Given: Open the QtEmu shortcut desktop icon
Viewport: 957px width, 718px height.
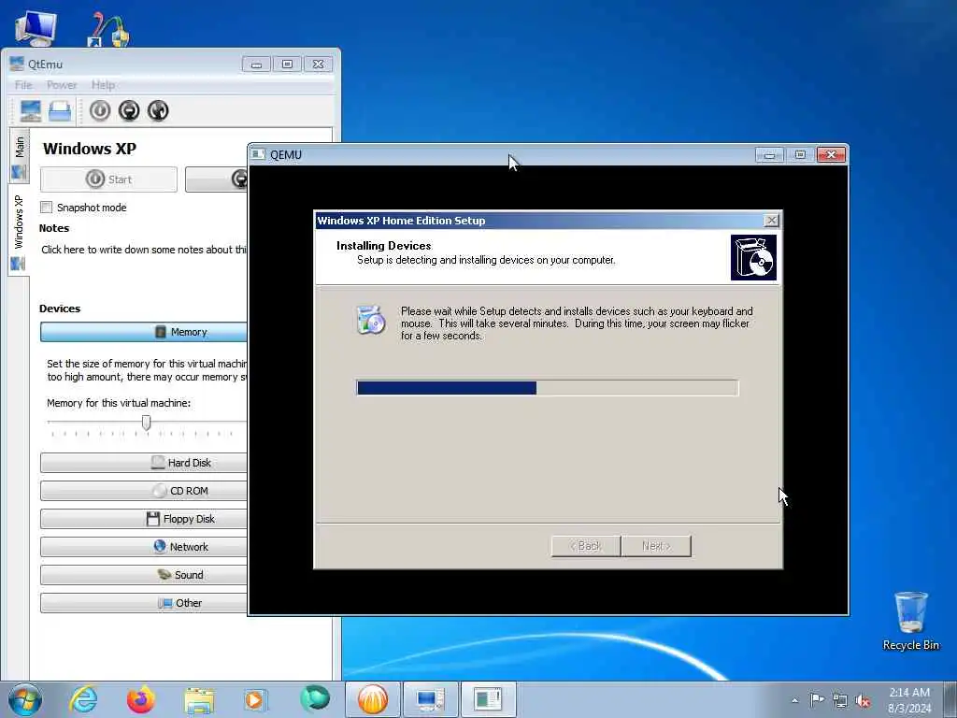Looking at the screenshot, I should (108, 29).
